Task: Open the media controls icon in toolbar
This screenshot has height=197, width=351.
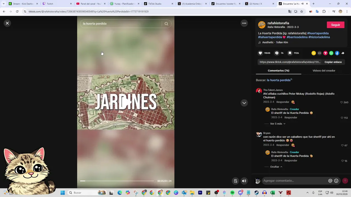Action: [334, 11]
